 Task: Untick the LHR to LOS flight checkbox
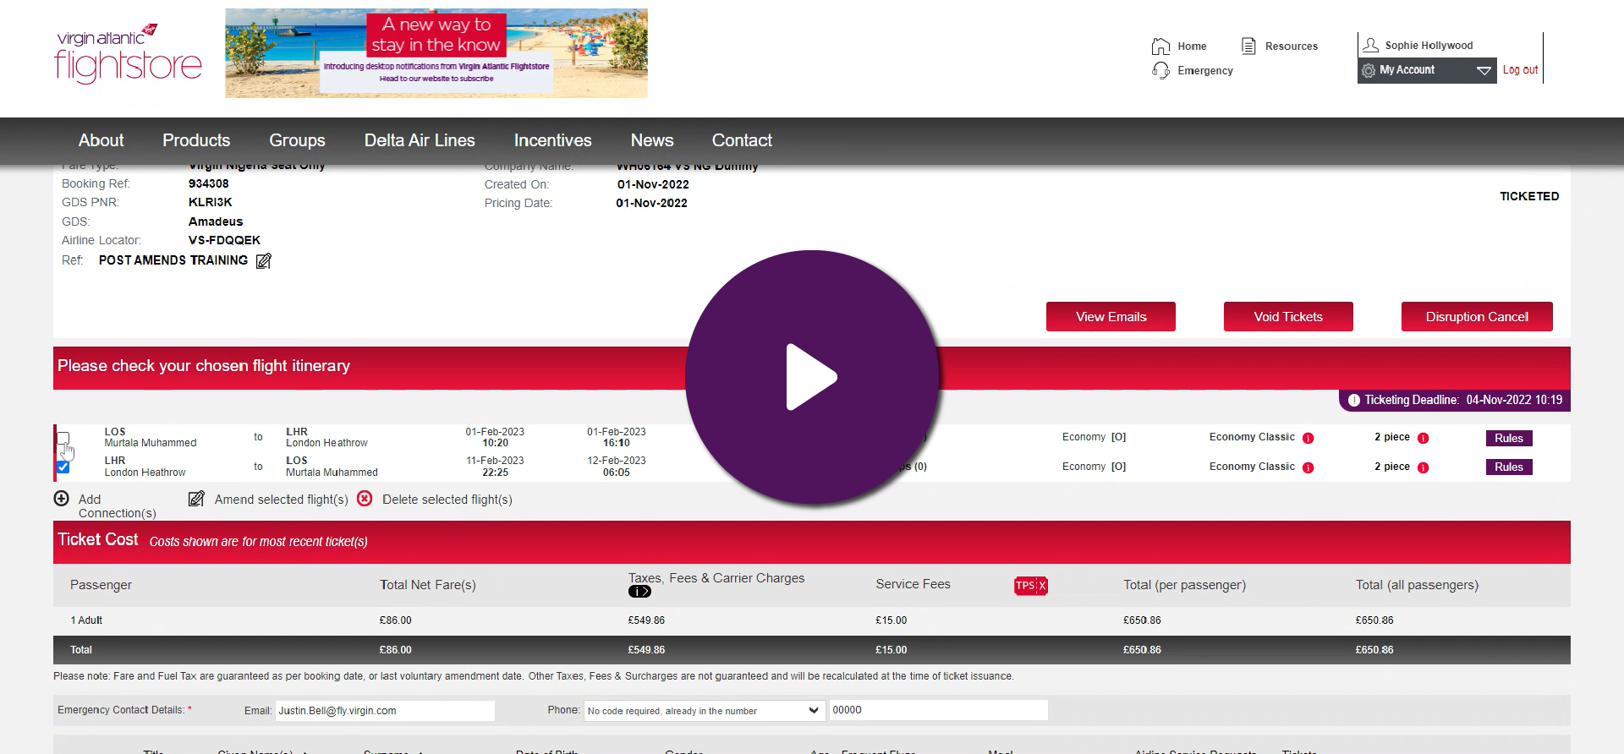pos(63,467)
